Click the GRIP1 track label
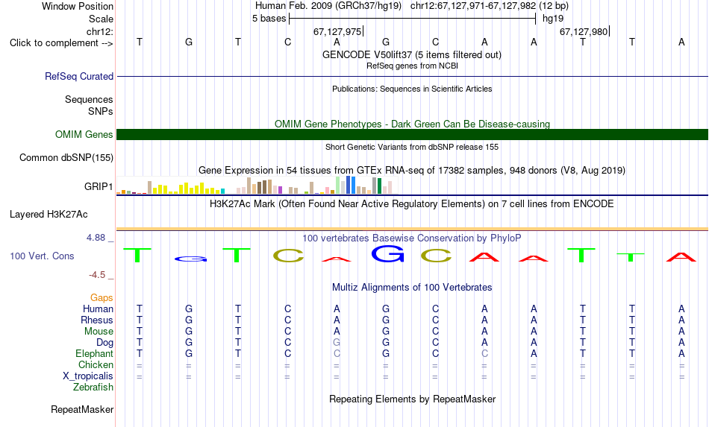Viewport: 709px width, 427px height. 99,186
